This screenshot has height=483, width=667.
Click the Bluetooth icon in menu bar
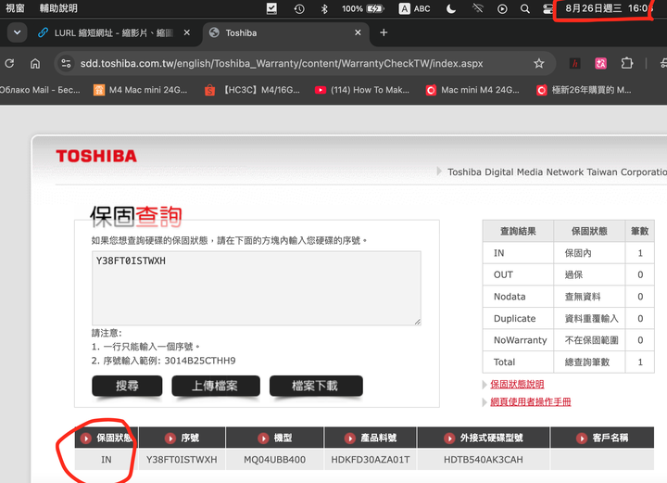(324, 8)
